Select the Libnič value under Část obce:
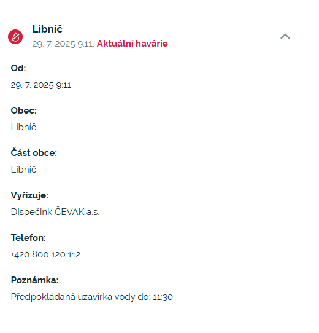 (x=23, y=170)
